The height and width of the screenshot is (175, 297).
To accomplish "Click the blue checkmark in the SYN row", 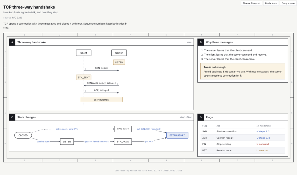I will point(257,131).
